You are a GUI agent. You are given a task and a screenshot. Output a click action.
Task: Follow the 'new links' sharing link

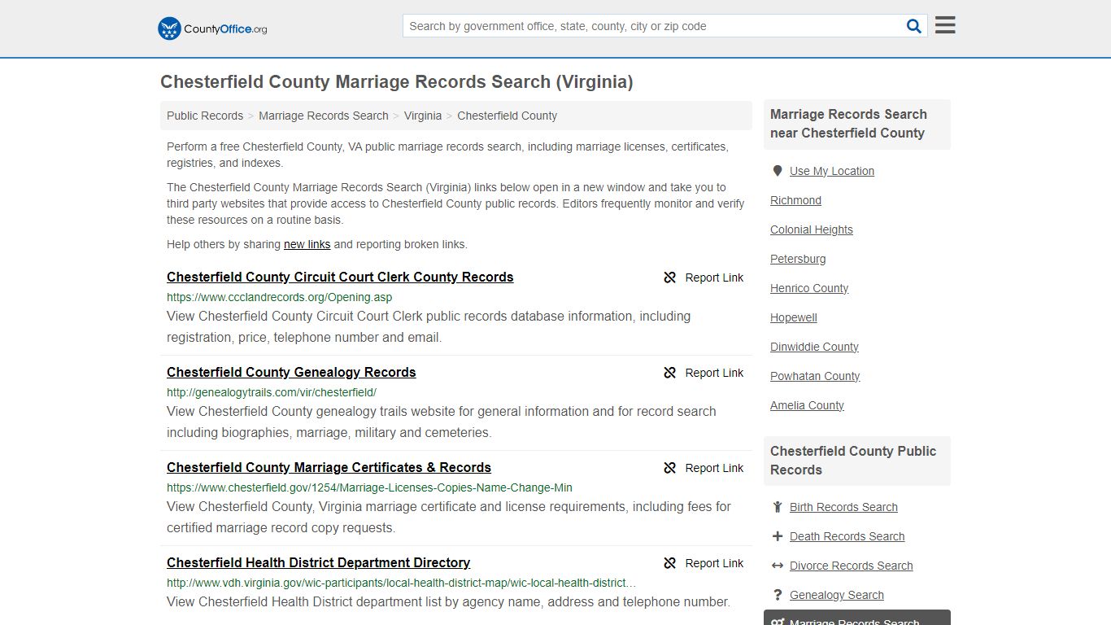307,244
